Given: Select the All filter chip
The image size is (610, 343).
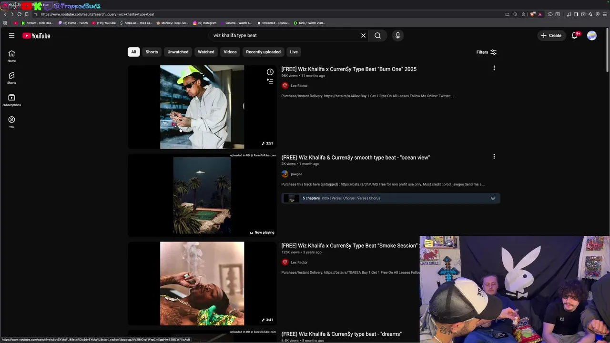Looking at the screenshot, I should [x=133, y=52].
